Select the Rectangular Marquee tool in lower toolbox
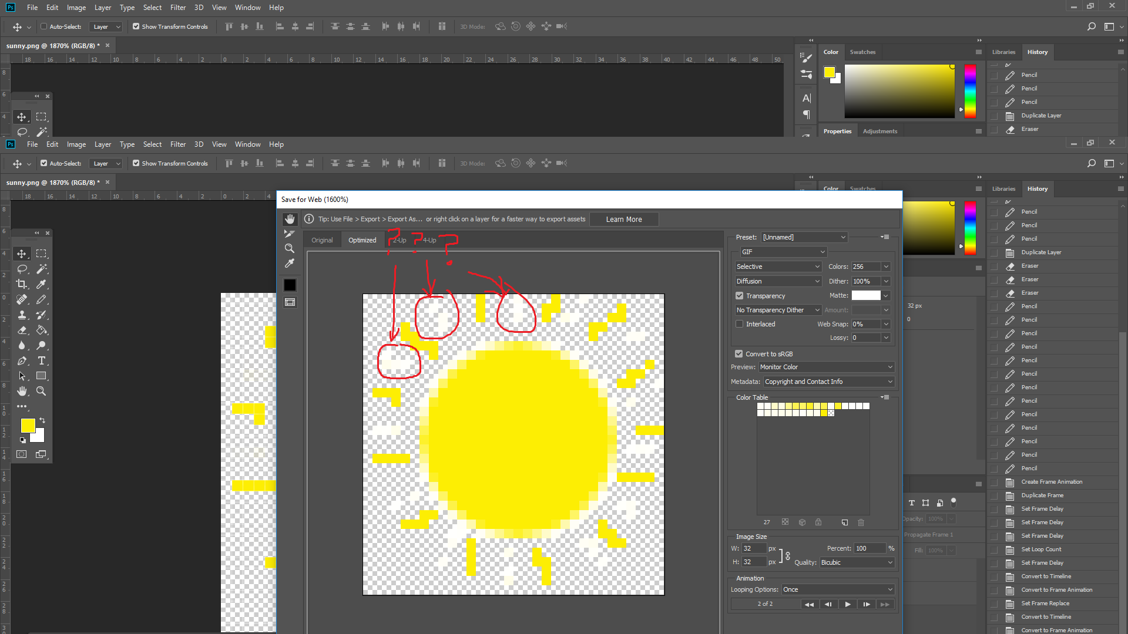Screen dimensions: 1128x634 click(x=41, y=254)
